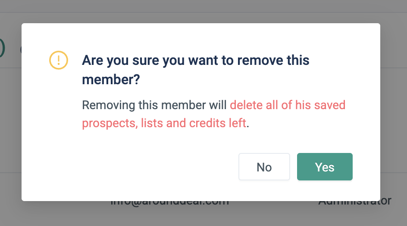Click dimmed backdrop below the Yes button
The width and height of the screenshot is (407, 226).
325,214
